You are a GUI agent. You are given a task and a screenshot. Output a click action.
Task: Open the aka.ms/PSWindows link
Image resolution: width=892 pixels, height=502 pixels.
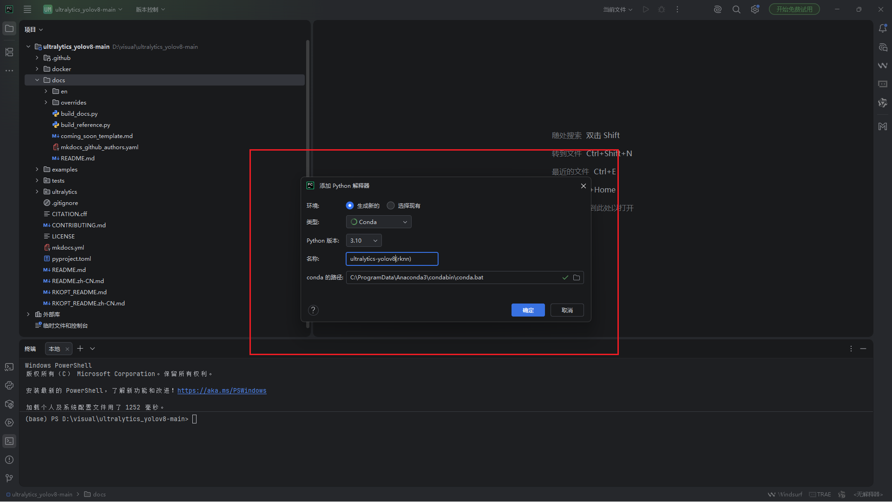222,391
